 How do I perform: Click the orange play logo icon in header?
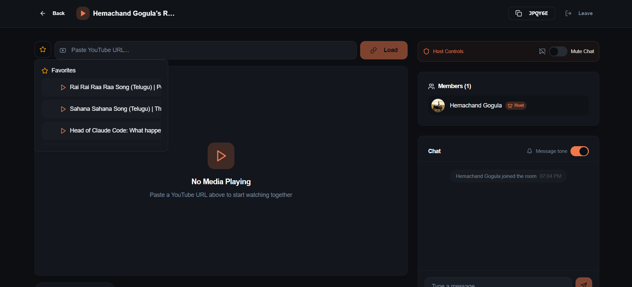click(83, 13)
